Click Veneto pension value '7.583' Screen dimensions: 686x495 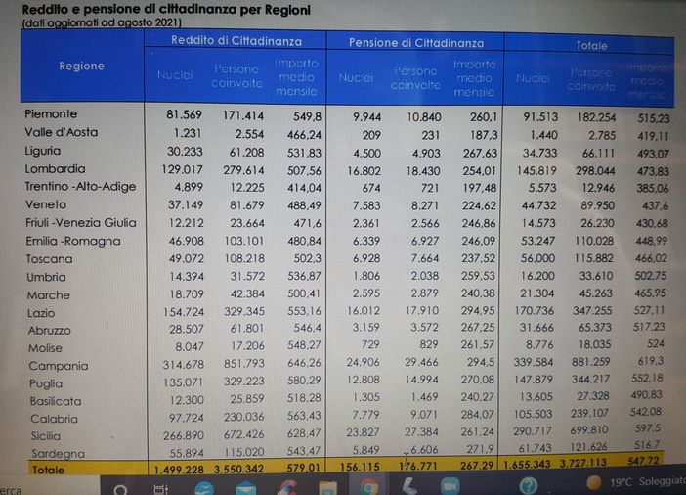[366, 205]
